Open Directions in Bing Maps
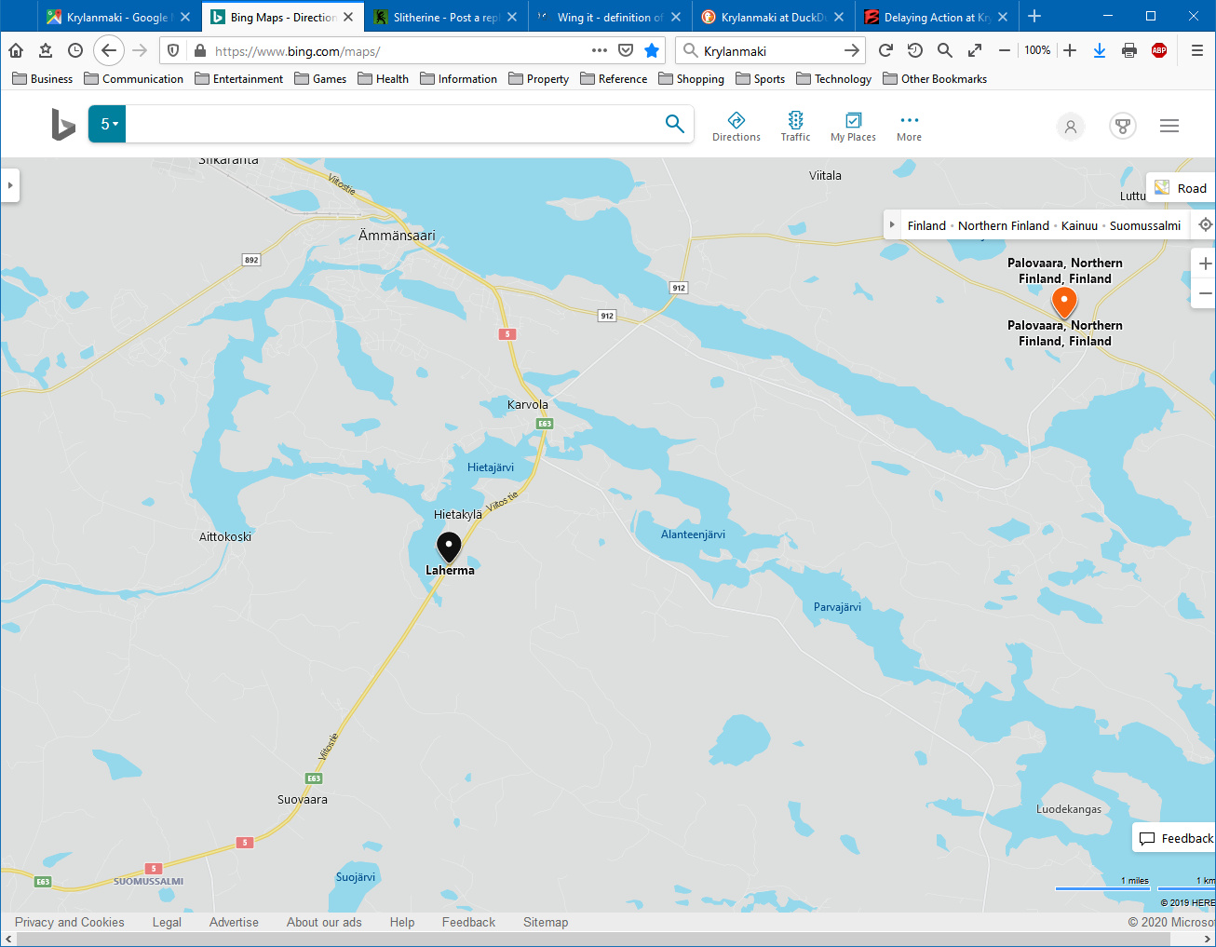 [x=736, y=126]
